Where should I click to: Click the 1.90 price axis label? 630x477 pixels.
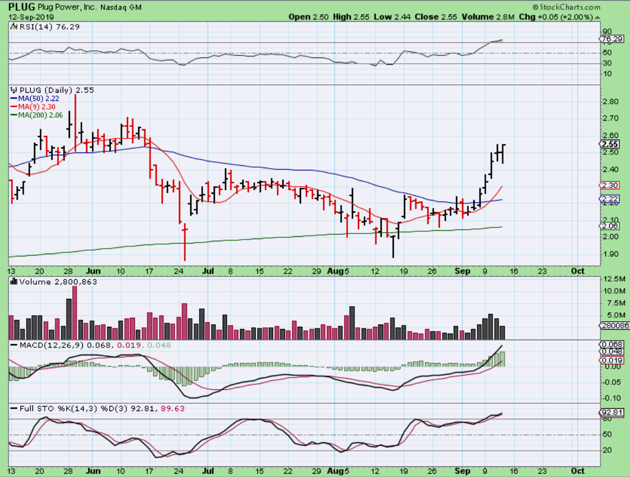click(611, 254)
